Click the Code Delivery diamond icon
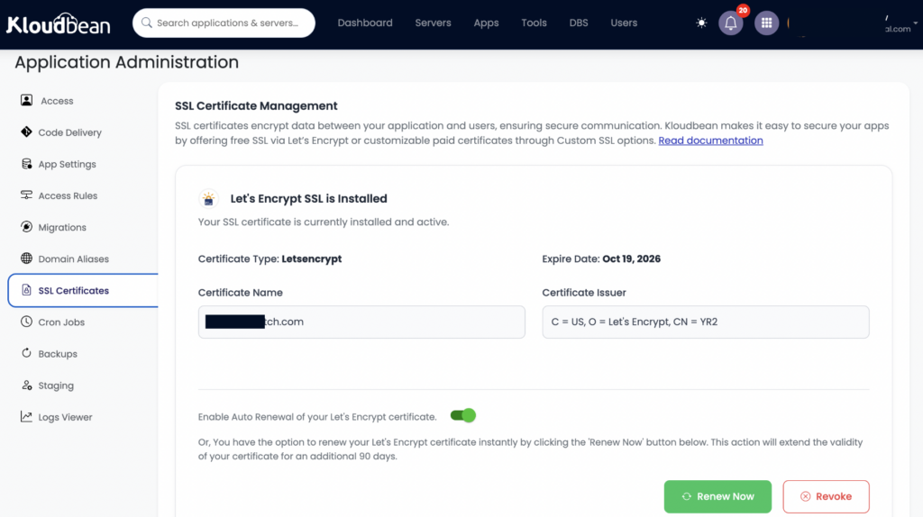The width and height of the screenshot is (923, 517). pyautogui.click(x=26, y=132)
